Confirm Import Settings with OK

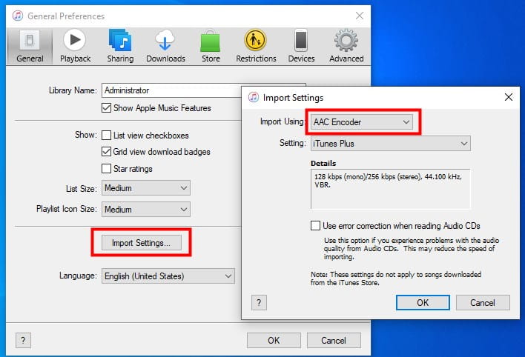423,302
